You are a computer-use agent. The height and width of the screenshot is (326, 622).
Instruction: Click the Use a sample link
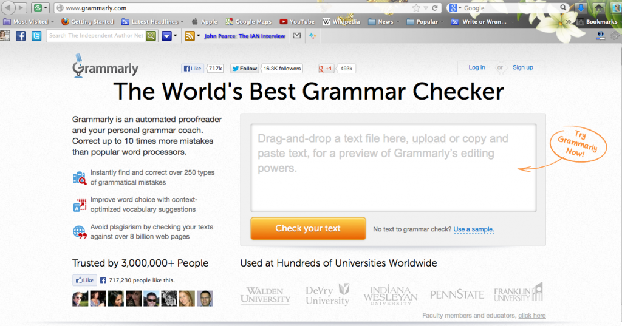pos(474,229)
